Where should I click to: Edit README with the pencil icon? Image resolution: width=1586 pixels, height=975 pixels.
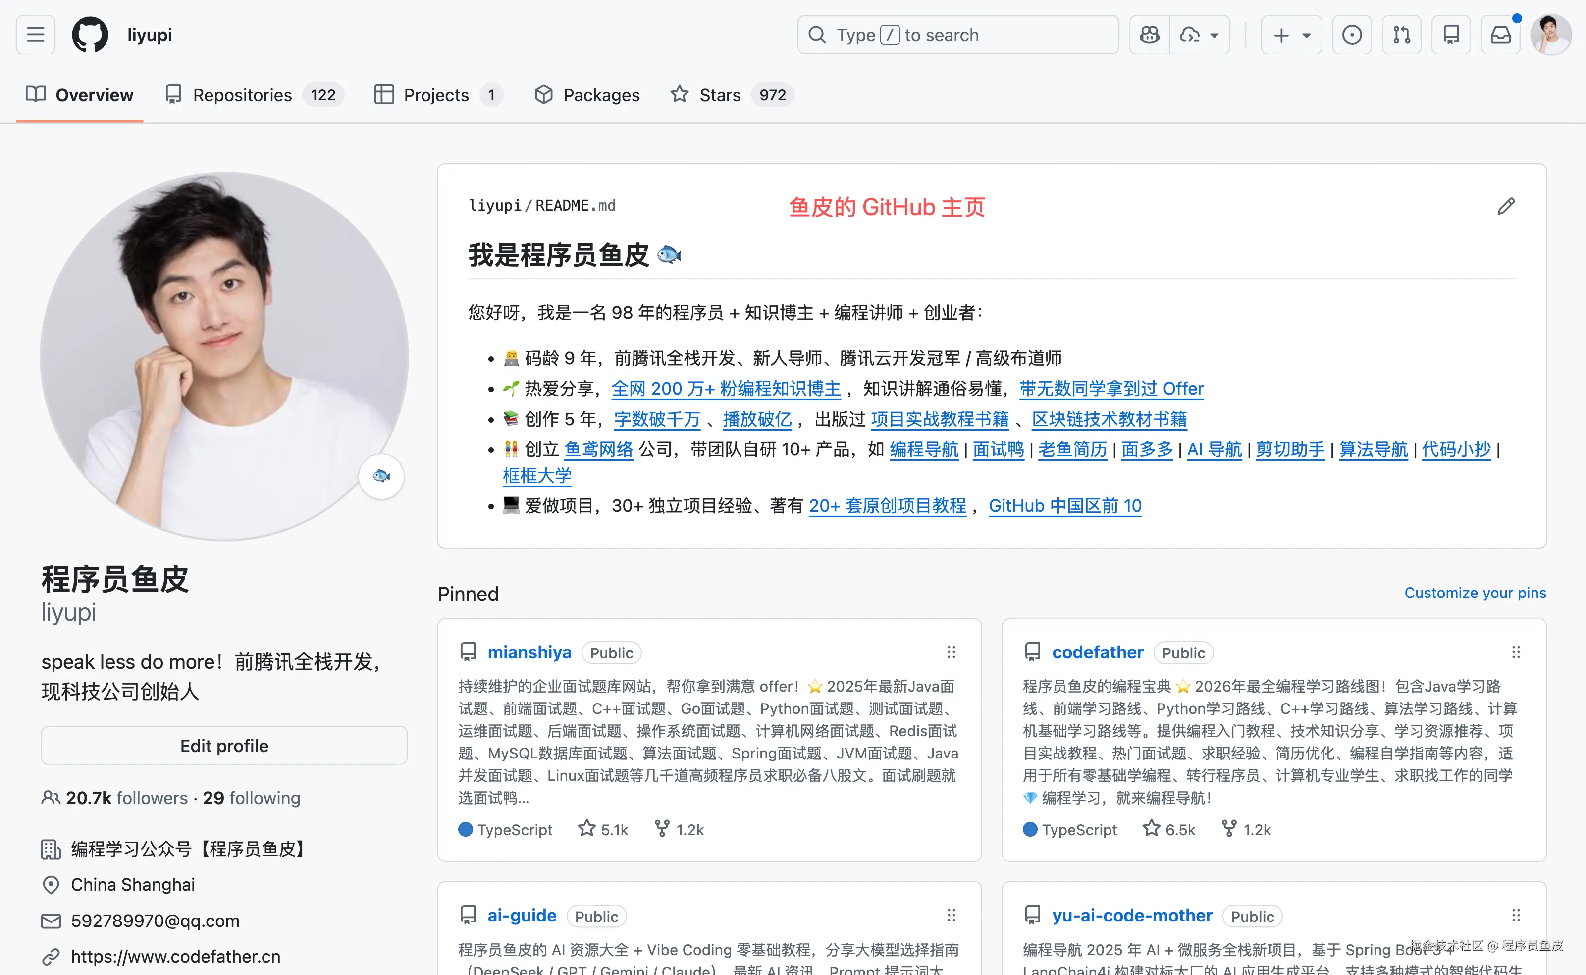click(1505, 207)
